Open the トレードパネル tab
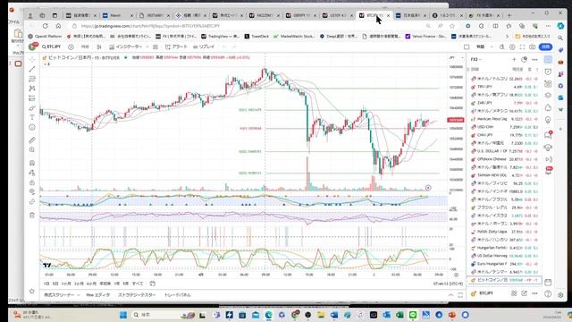 177,295
